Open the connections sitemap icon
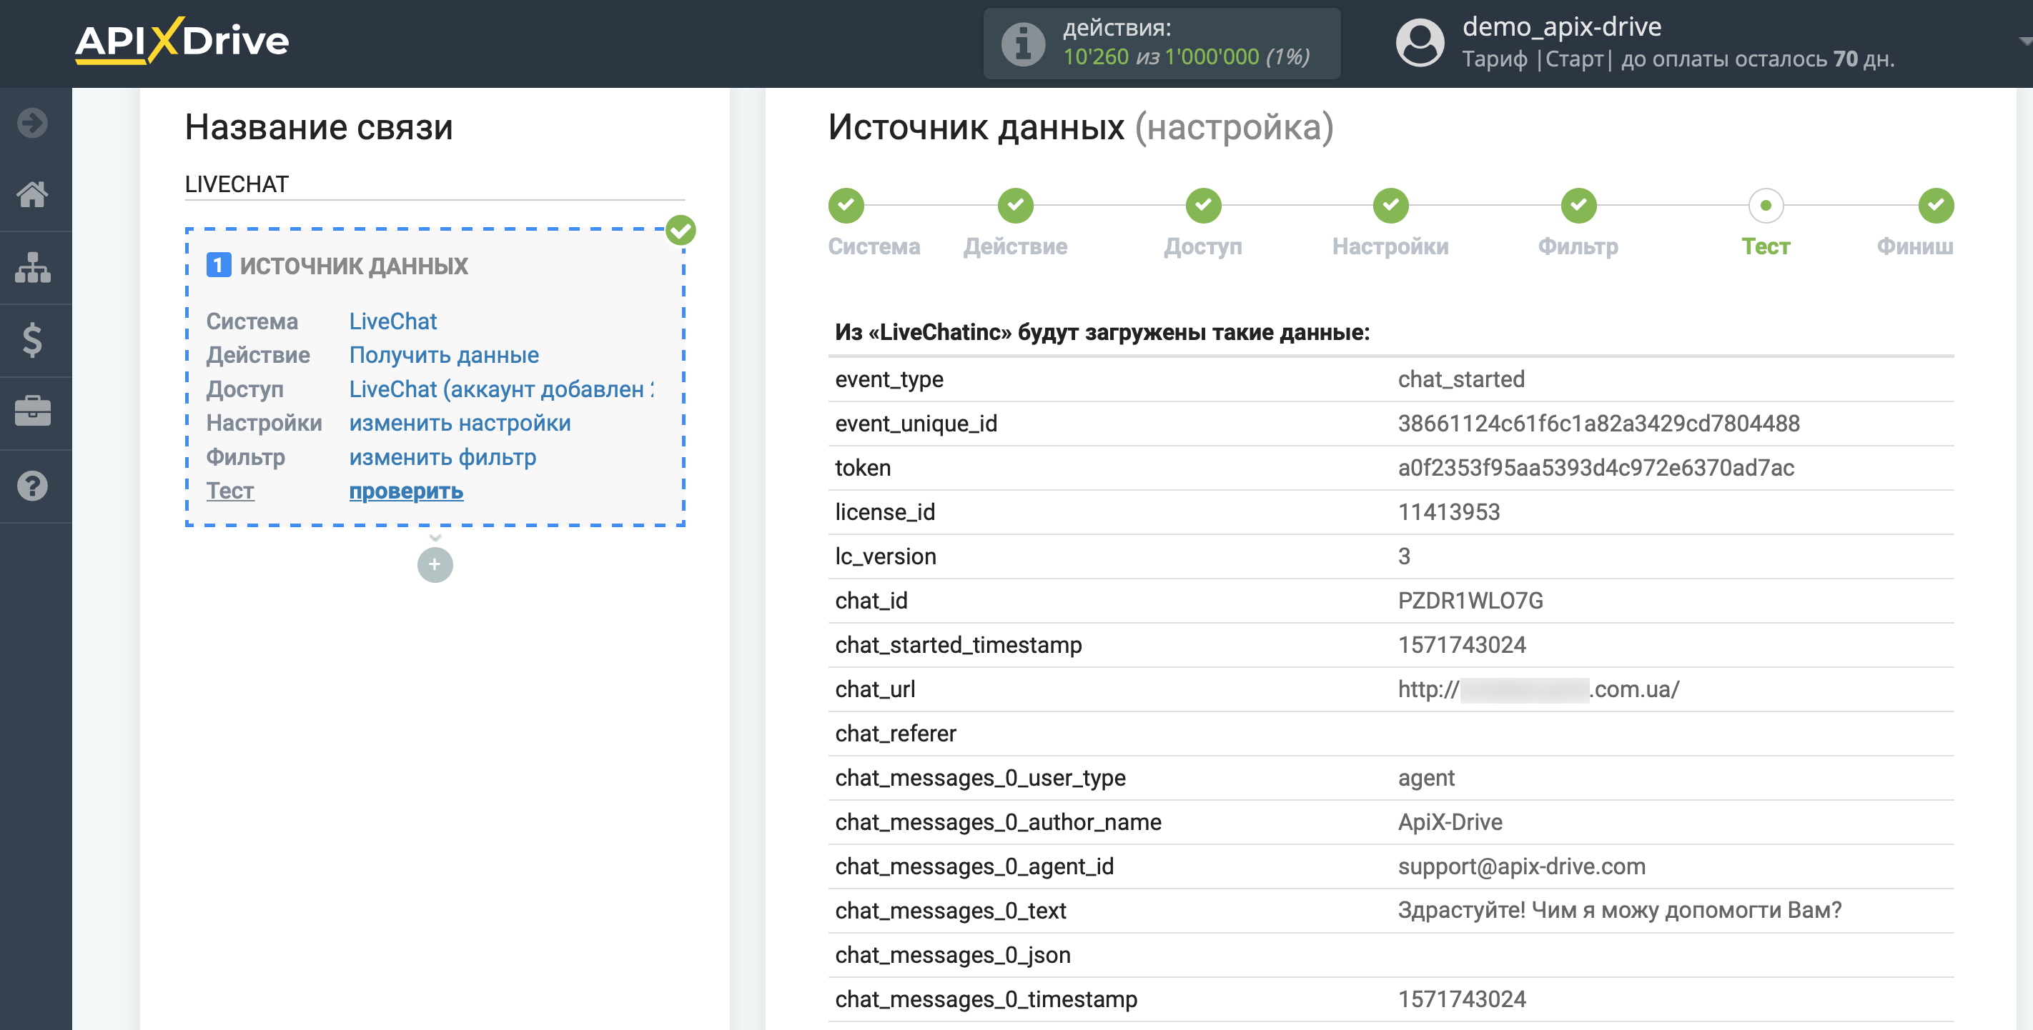 [32, 267]
